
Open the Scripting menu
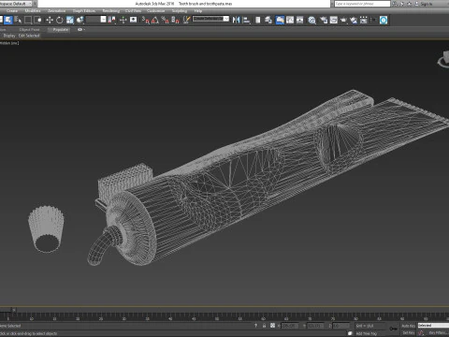tap(180, 11)
